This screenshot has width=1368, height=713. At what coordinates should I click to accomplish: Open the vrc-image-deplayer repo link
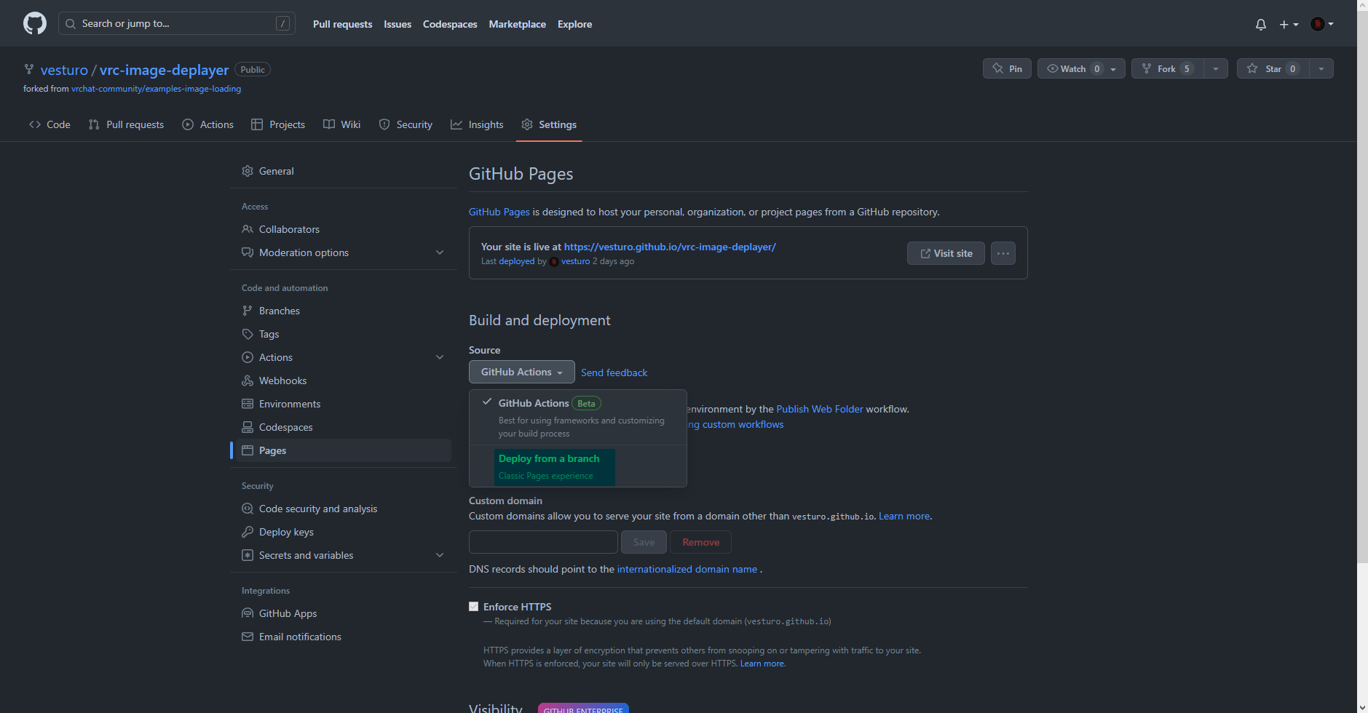tap(165, 70)
